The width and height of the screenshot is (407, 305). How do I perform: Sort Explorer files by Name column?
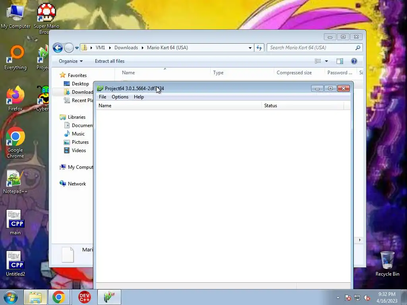coord(163,73)
